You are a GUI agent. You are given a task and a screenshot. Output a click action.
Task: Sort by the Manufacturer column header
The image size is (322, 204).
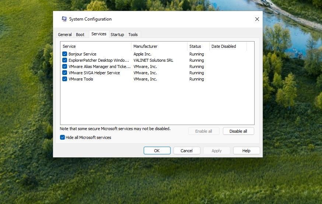point(160,46)
